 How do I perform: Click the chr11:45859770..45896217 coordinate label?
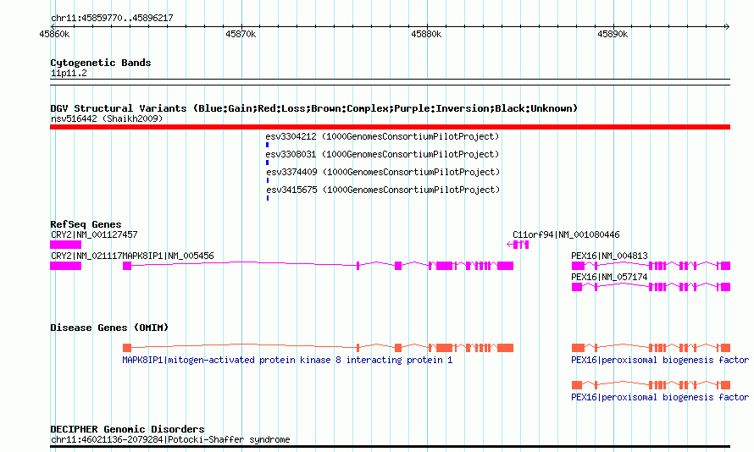click(x=112, y=19)
